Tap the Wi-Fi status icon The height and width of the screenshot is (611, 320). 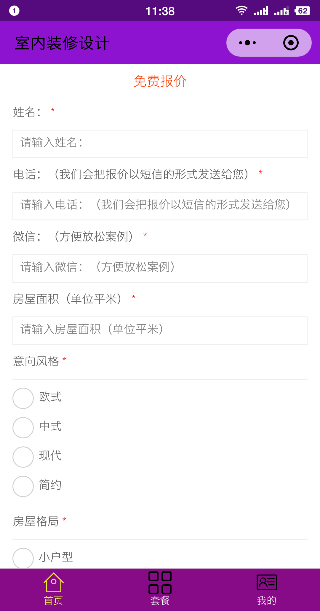coord(241,11)
